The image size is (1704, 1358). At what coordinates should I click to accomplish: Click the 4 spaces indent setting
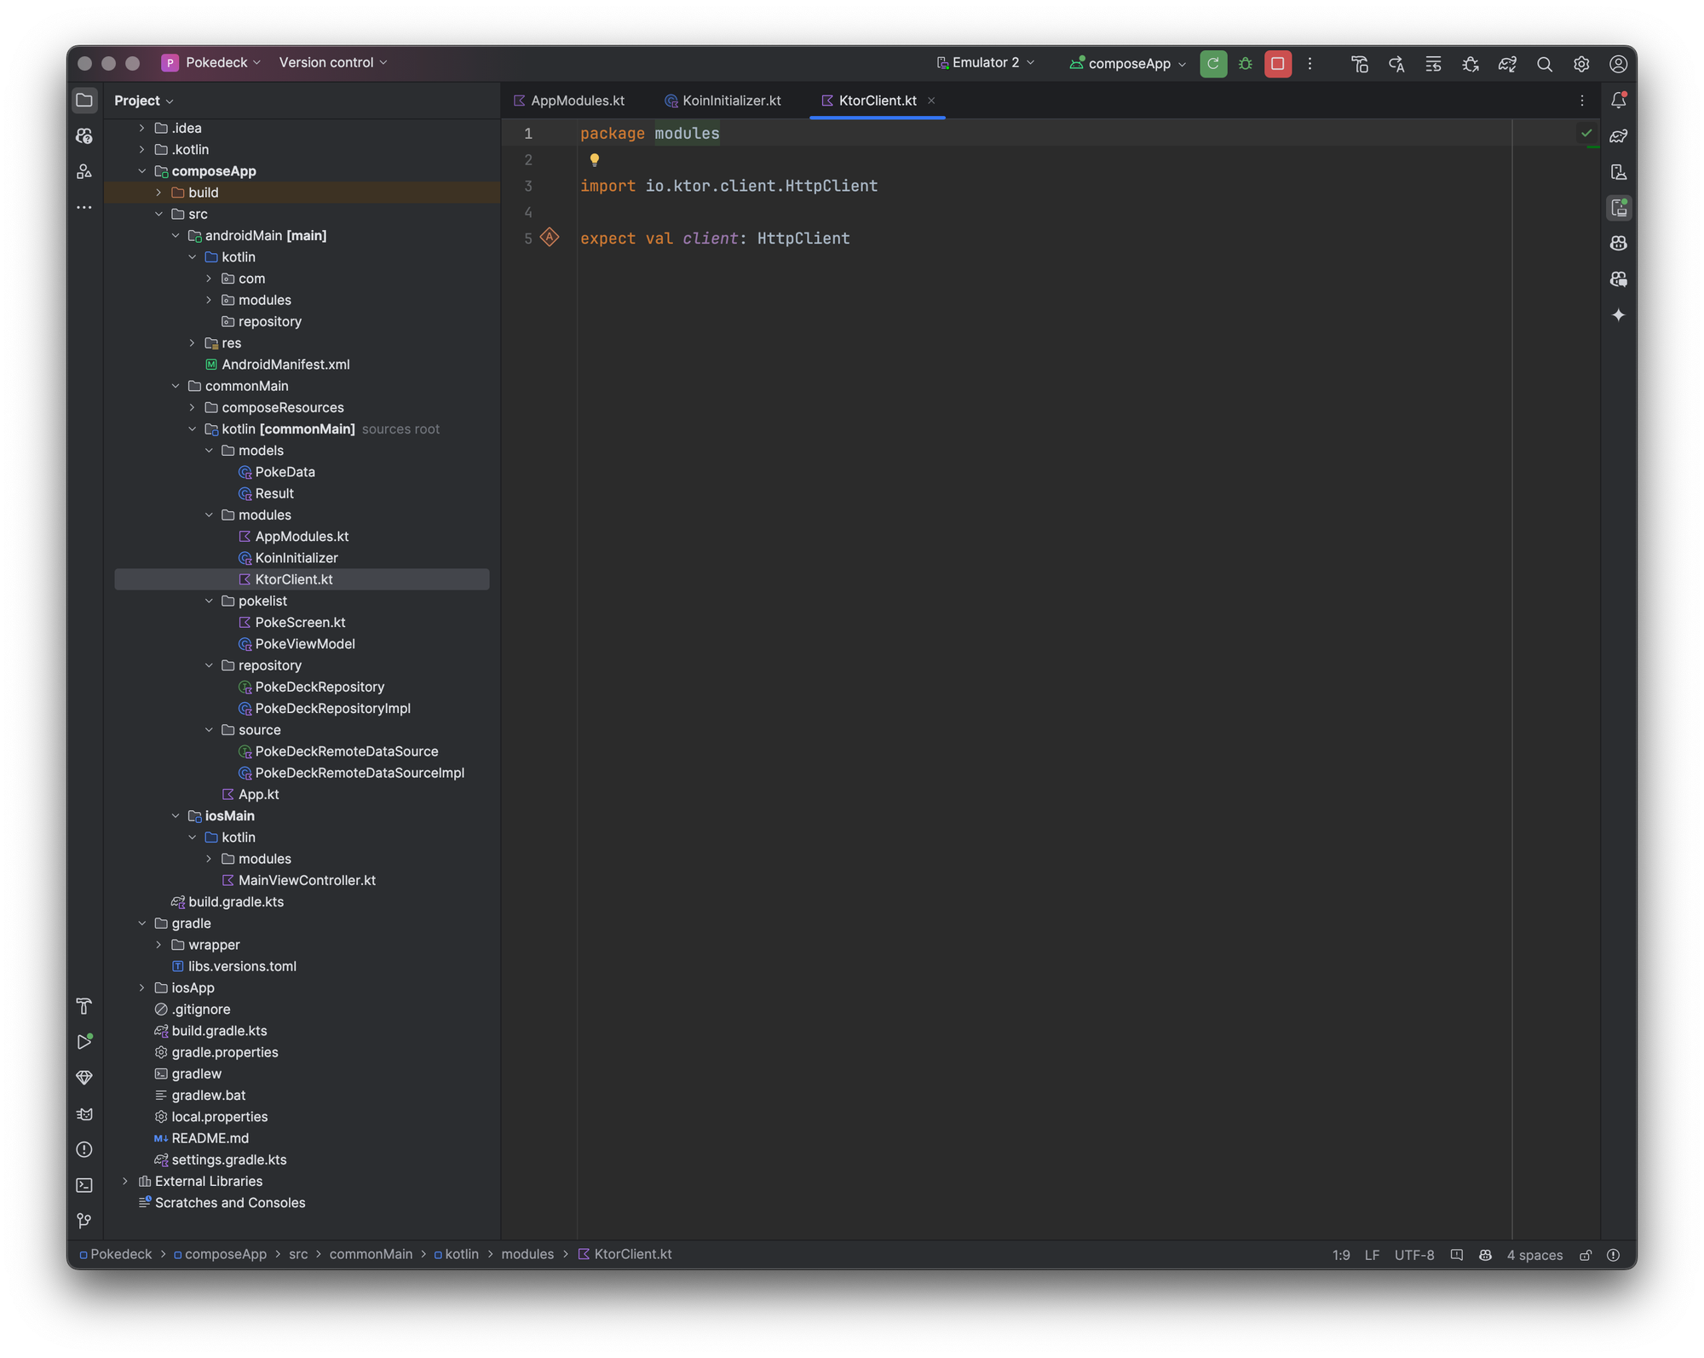pyautogui.click(x=1534, y=1255)
